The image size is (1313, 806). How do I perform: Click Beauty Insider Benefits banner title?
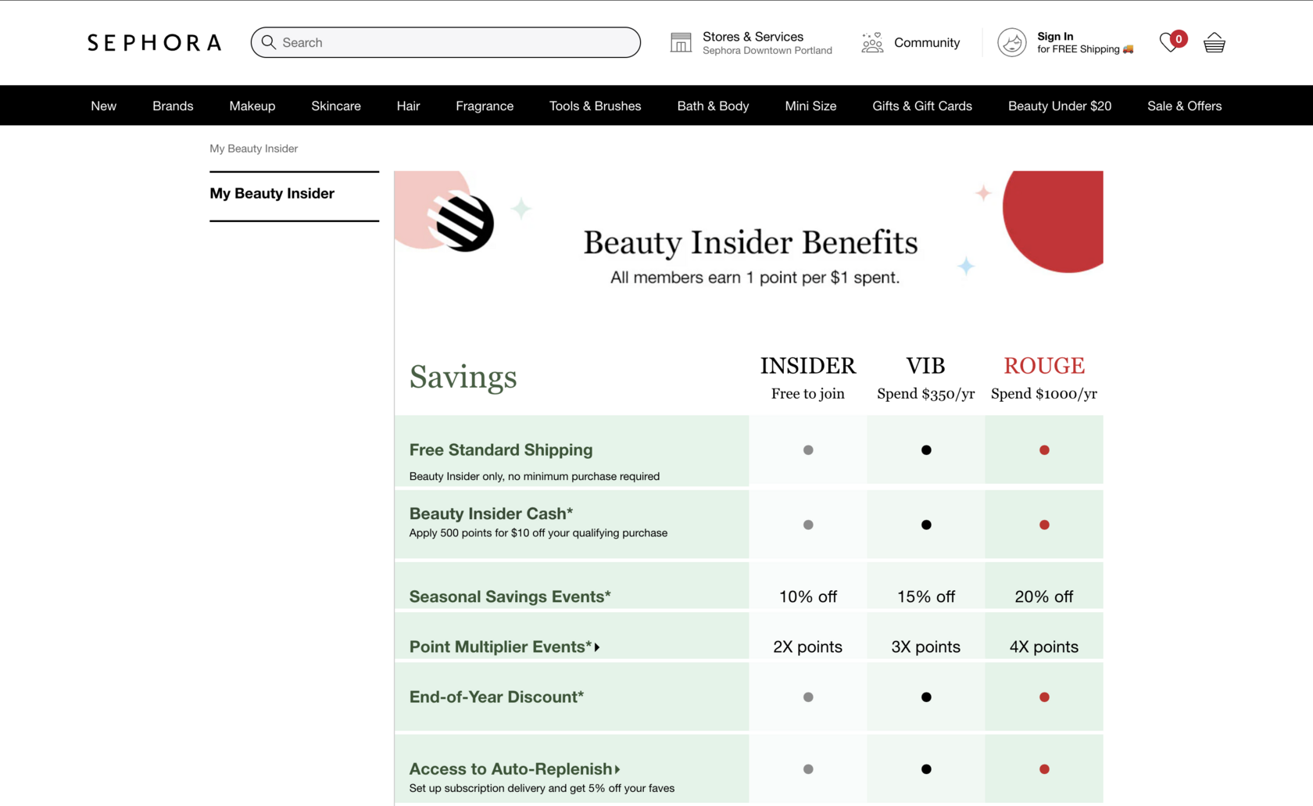coord(750,242)
